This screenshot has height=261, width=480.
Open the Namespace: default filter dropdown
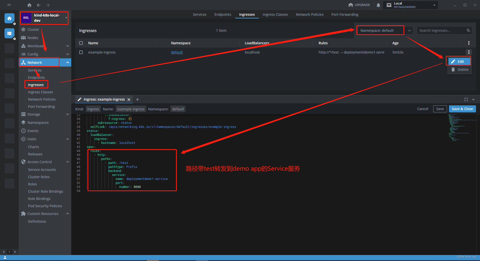click(x=385, y=31)
